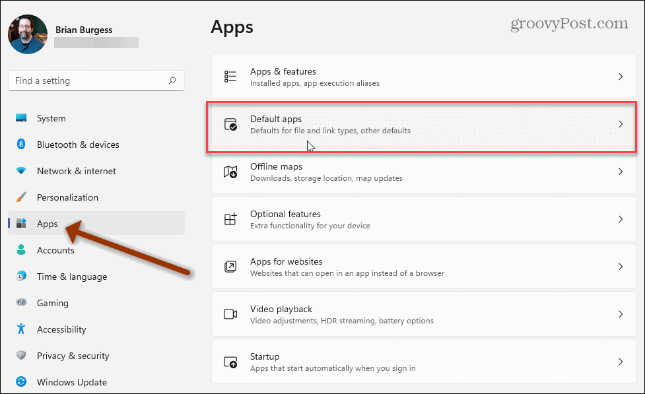Screen dimensions: 645x394
Task: Select Network & internet category
Action: click(x=96, y=171)
